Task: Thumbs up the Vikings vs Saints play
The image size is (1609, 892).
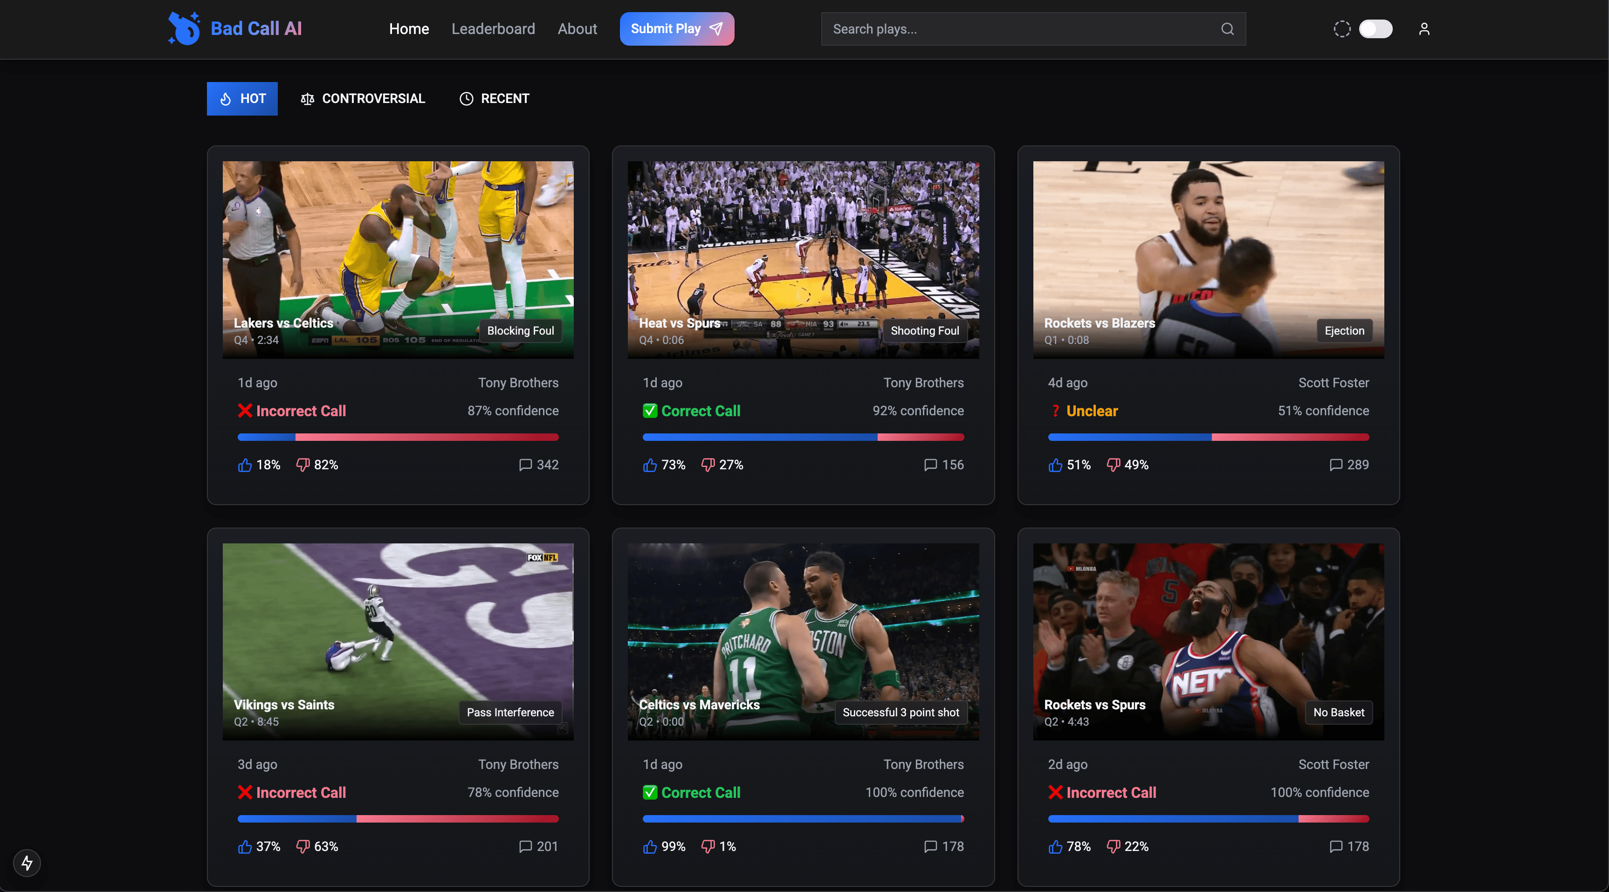Action: (x=245, y=846)
